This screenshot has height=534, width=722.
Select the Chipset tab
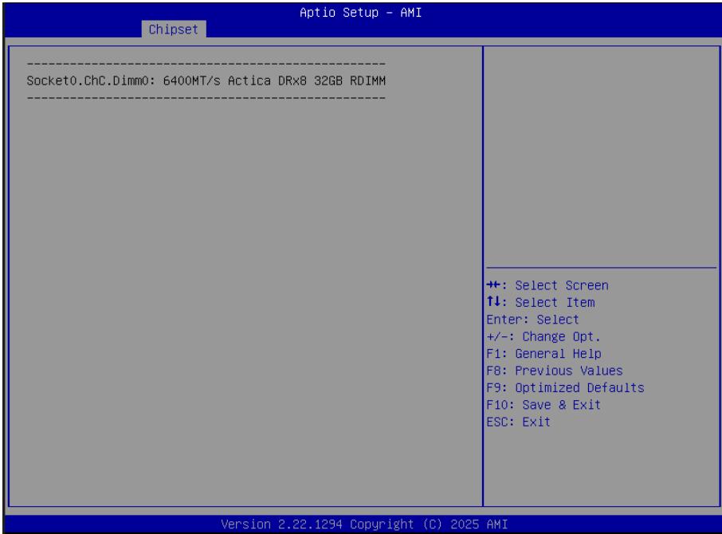coord(174,29)
